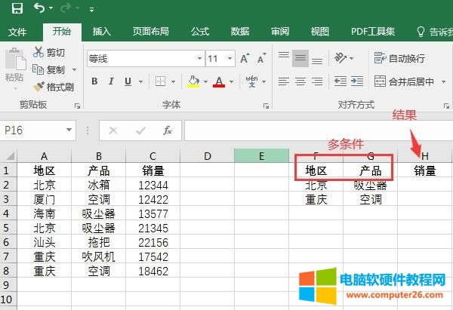The width and height of the screenshot is (453, 310).
Task: Toggle Bold formatting
Action: [94, 81]
